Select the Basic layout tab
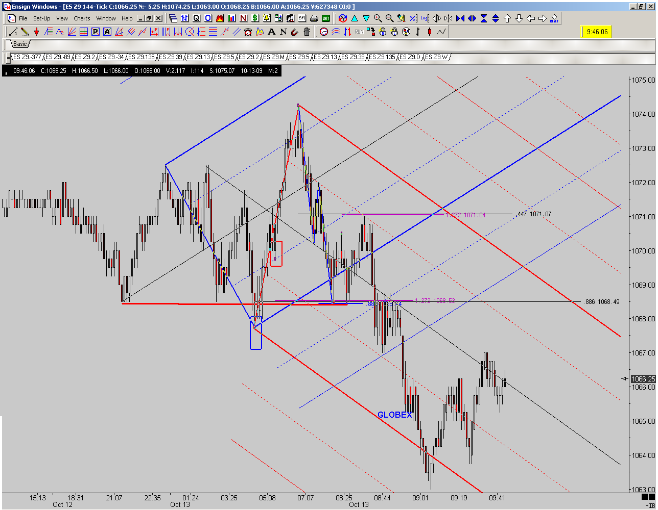 (20, 44)
